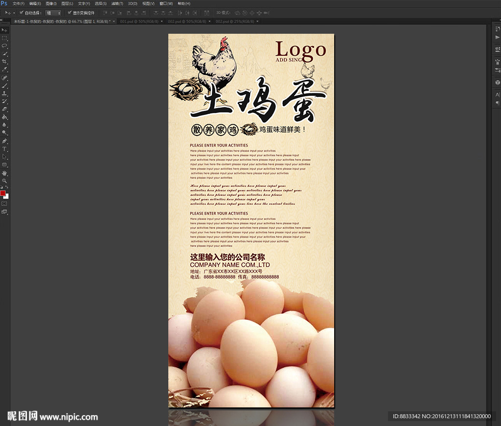The image size is (501, 426).
Task: Switch to the 001.psd document tab
Action: pyautogui.click(x=139, y=22)
